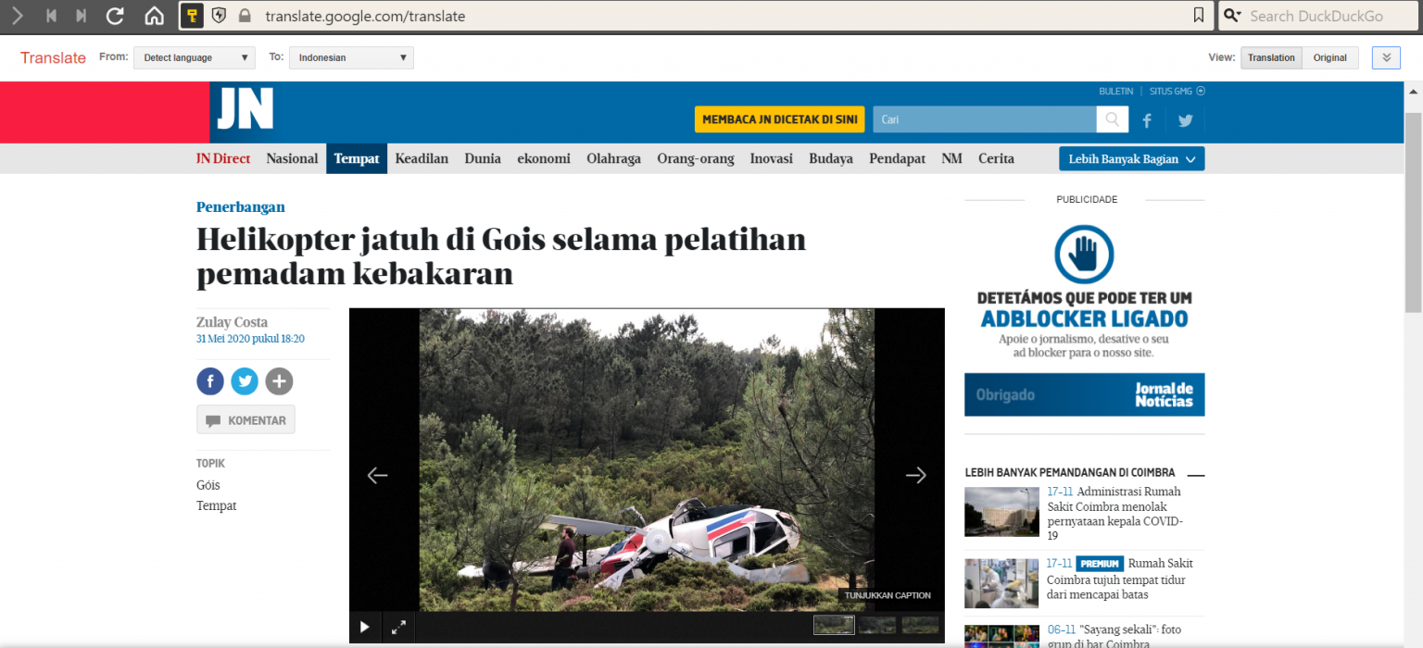This screenshot has width=1423, height=648.
Task: Play the gallery slideshow
Action: tap(364, 628)
